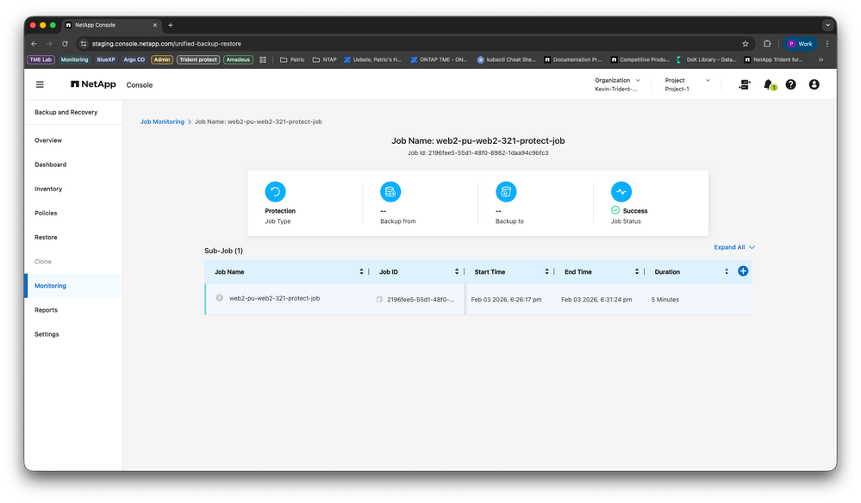This screenshot has height=503, width=861.
Task: Click the blue plus add-column button
Action: (742, 271)
